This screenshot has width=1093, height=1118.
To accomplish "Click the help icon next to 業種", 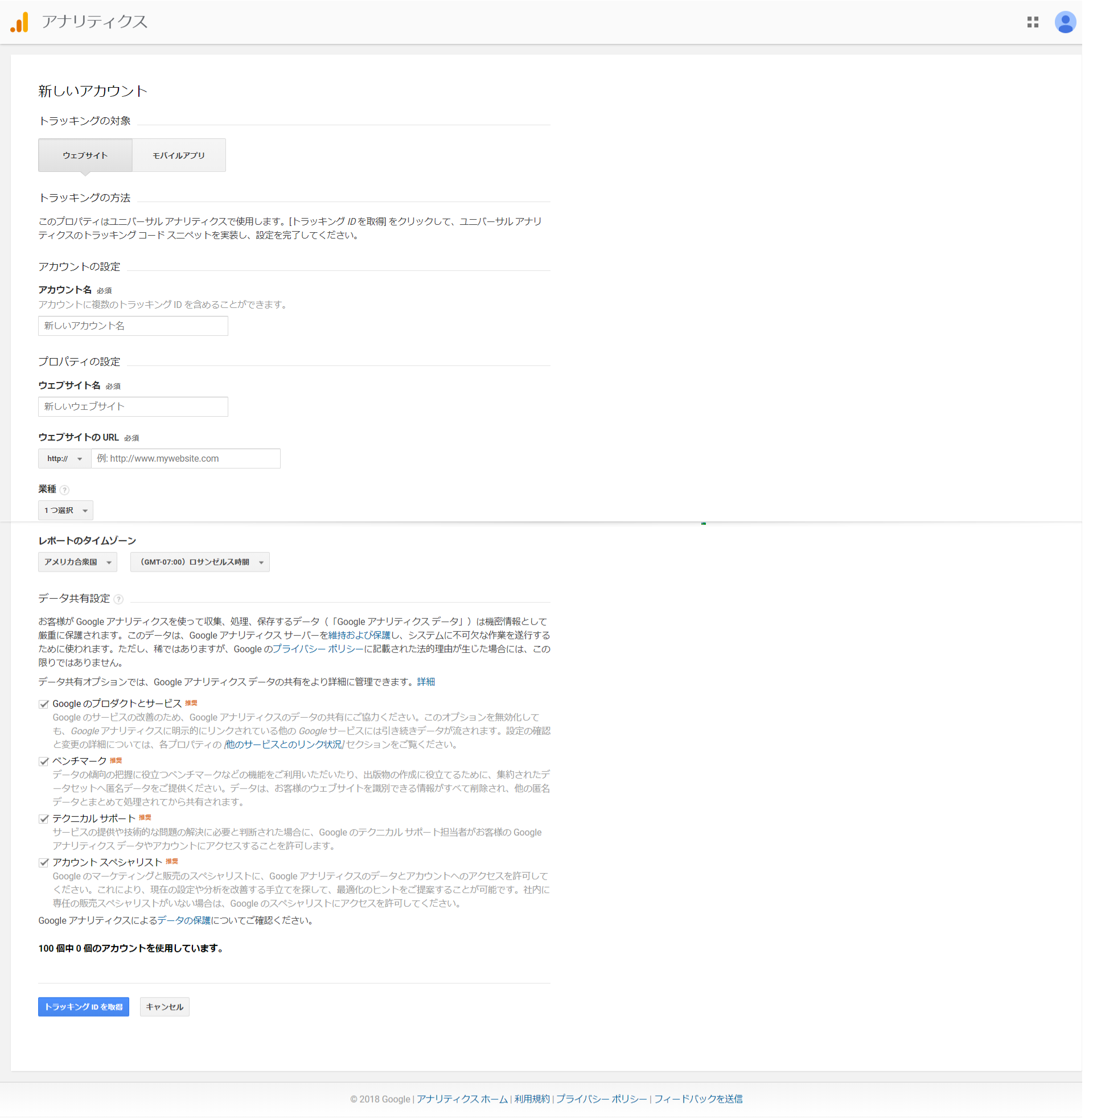I will [65, 490].
